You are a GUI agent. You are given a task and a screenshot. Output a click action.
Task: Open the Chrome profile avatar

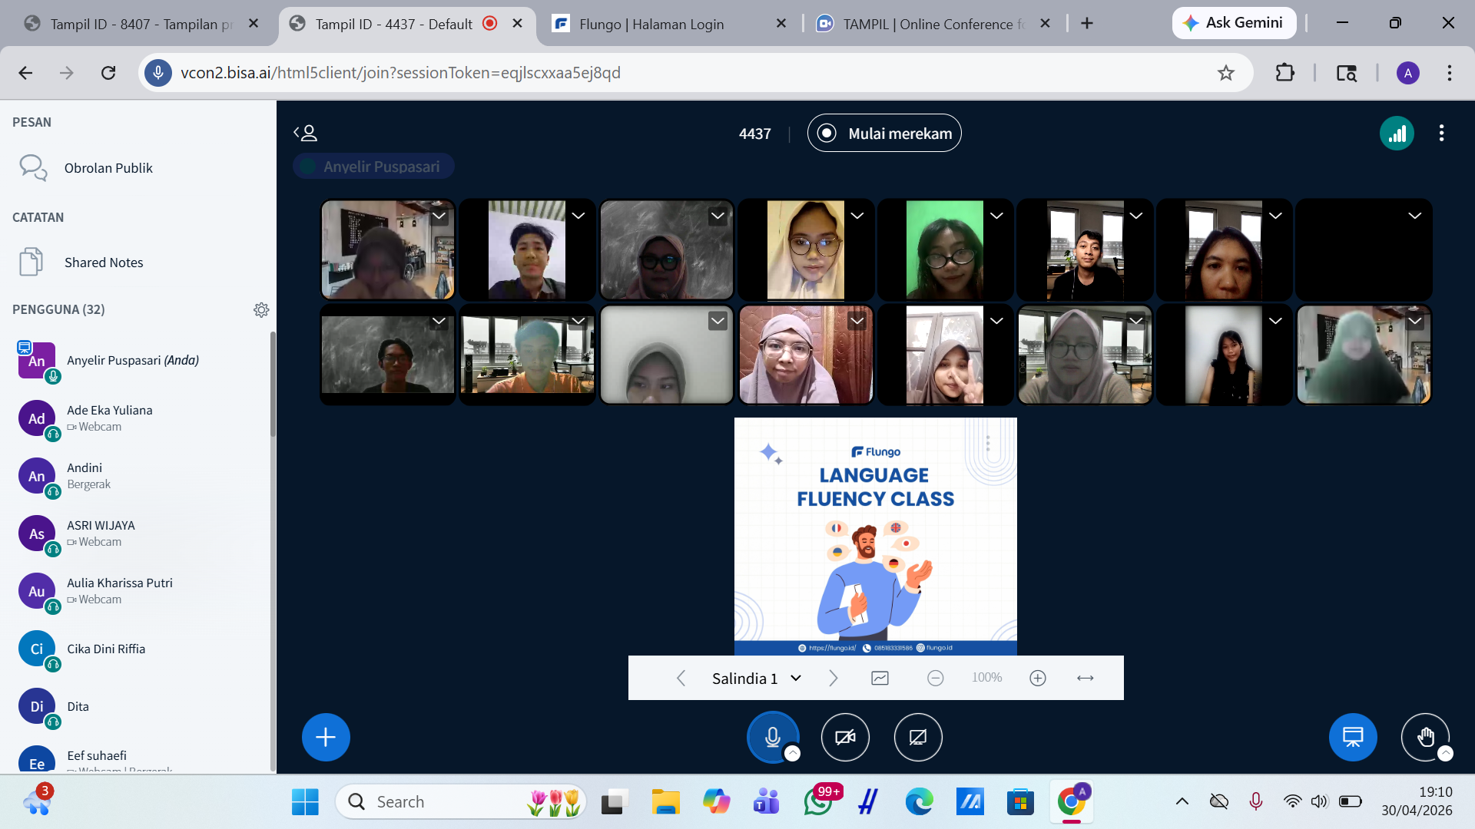tap(1407, 73)
